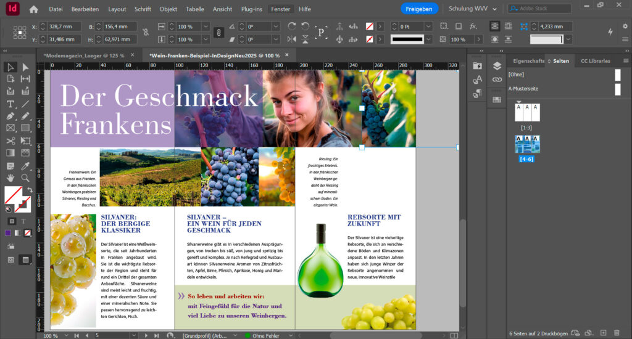Image resolution: width=632 pixels, height=339 pixels.
Task: Flip horizontal icon in control bar
Action: pos(292,39)
